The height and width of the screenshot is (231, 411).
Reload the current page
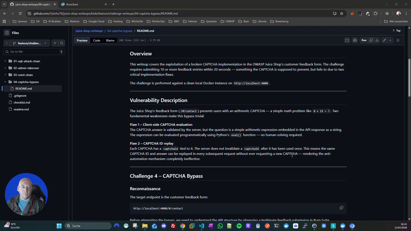point(20,13)
